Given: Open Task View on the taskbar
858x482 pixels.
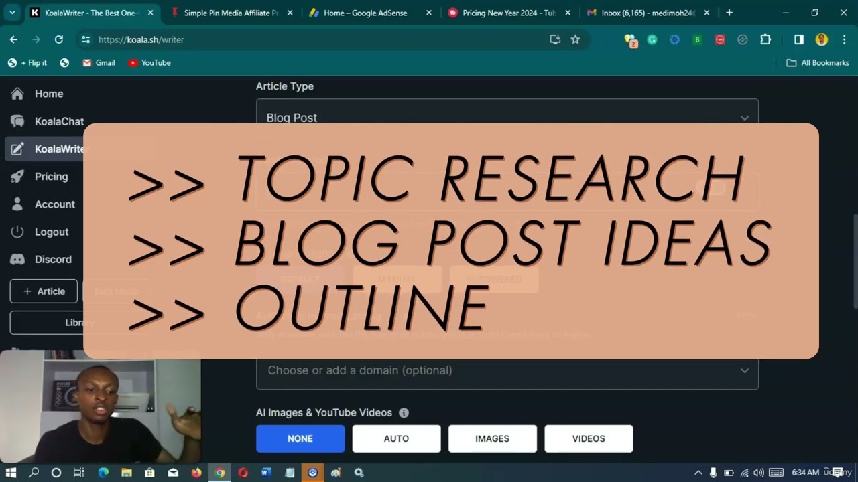Looking at the screenshot, I should click(x=78, y=473).
